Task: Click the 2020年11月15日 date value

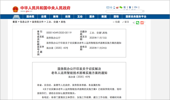Action: click(98, 38)
